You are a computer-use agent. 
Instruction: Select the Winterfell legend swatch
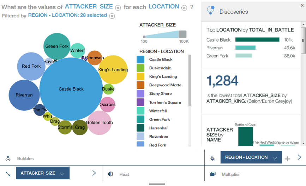coord(140,111)
